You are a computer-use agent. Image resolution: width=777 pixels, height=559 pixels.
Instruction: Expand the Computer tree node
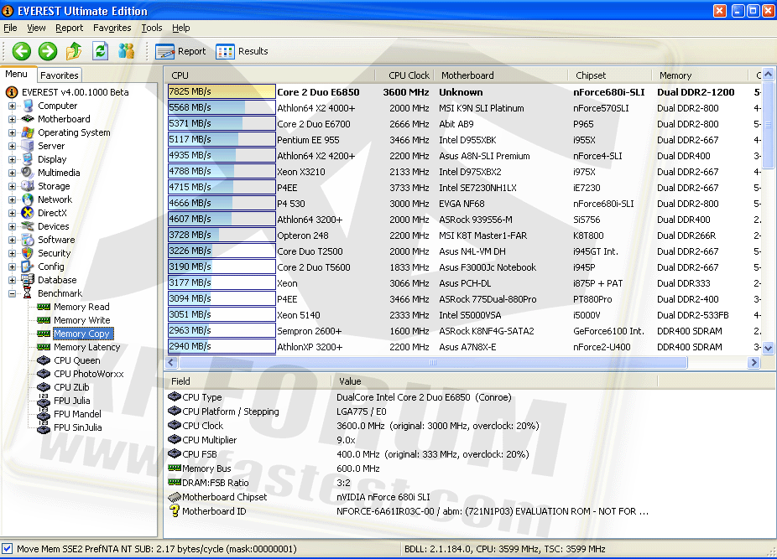[x=12, y=106]
